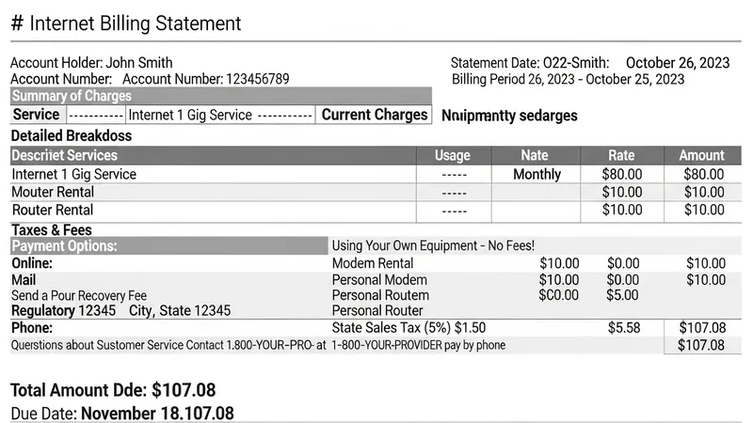Select the Phone payment option label
This screenshot has width=753, height=423.
32,328
